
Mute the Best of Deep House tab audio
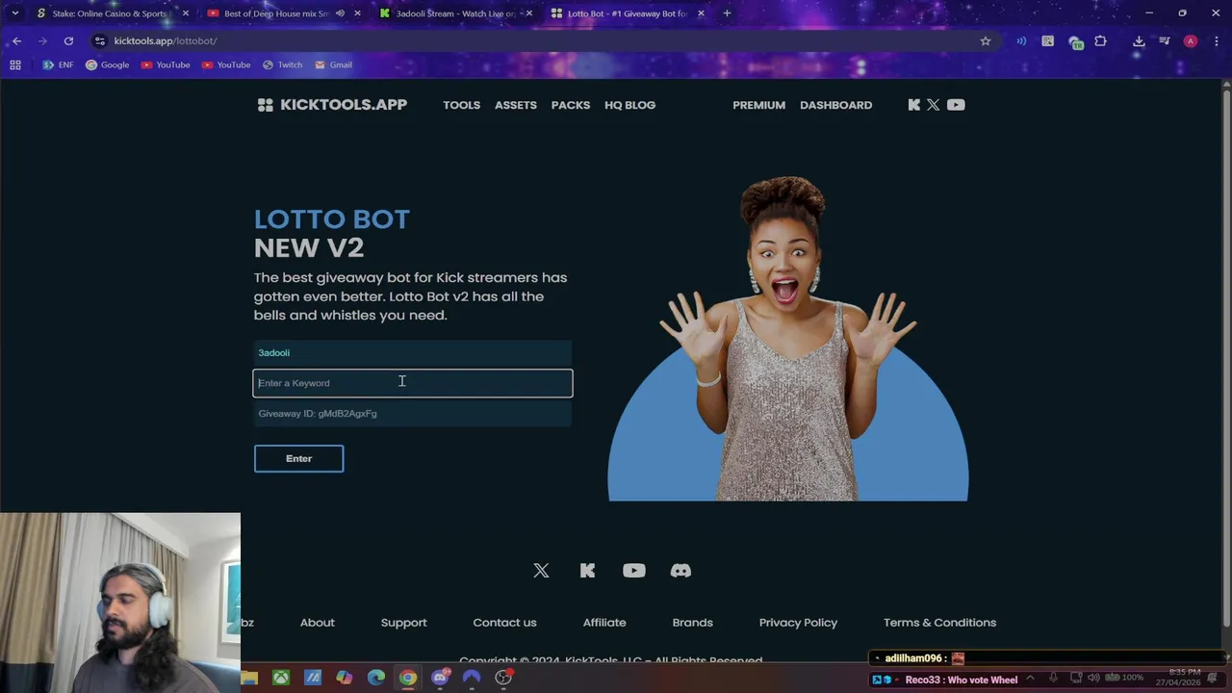340,13
